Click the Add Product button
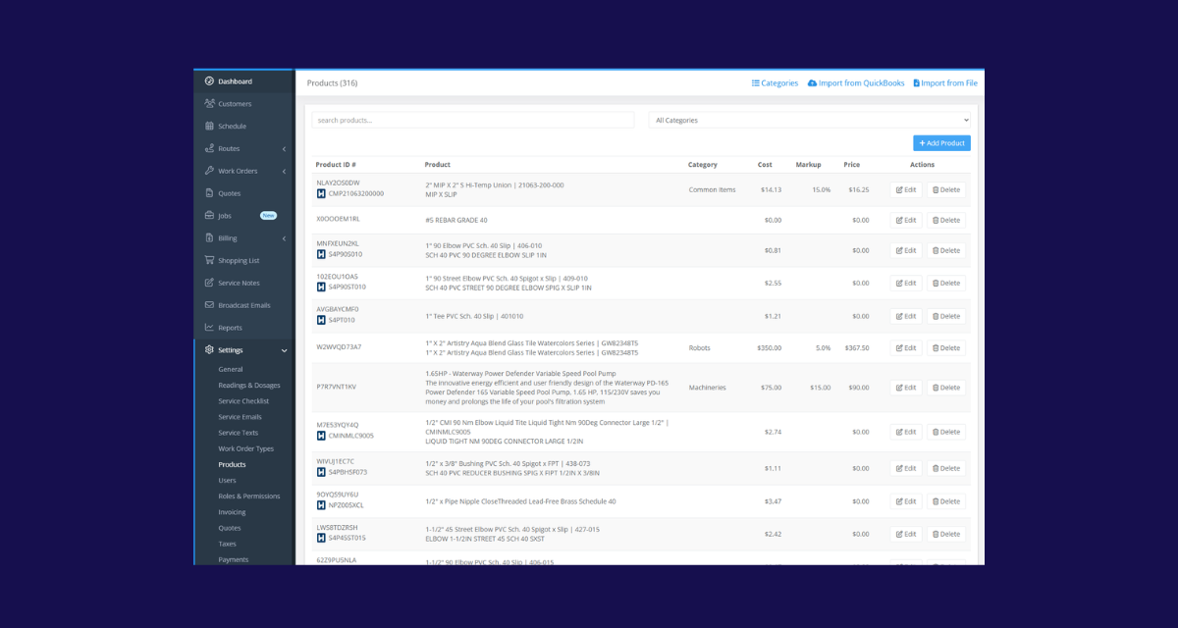The image size is (1178, 628). coord(941,143)
